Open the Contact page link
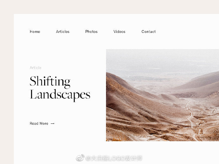The image size is (219, 164). pos(149,32)
